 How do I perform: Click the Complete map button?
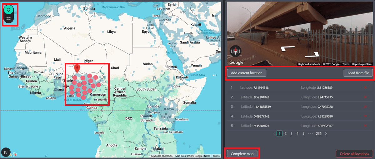[242, 154]
